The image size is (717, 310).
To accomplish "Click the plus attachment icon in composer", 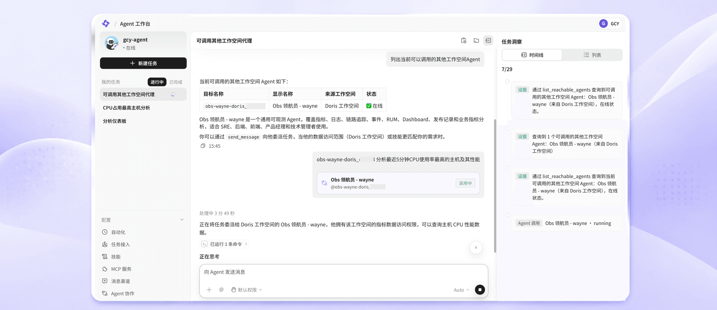I will 209,290.
